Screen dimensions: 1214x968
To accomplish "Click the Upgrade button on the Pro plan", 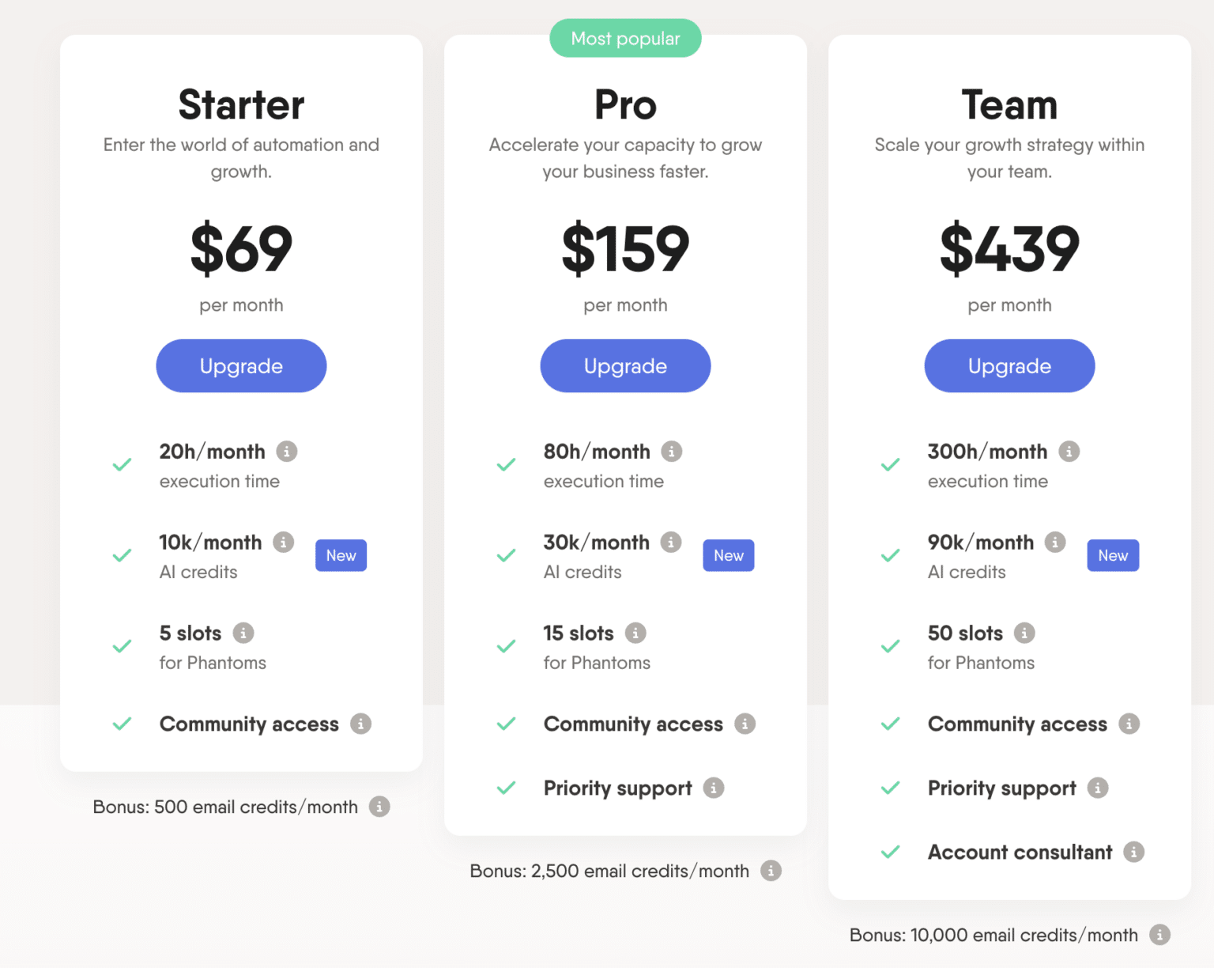I will click(x=625, y=365).
